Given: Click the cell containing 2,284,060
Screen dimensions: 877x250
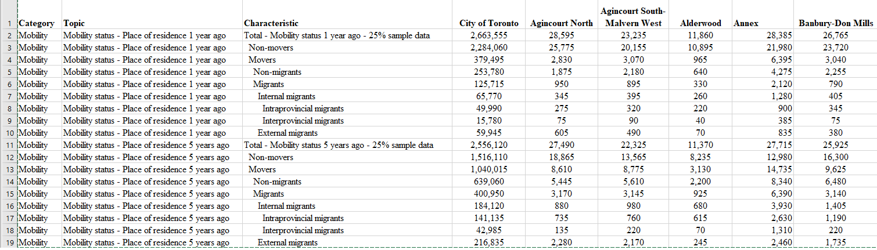Looking at the screenshot, I should click(x=488, y=48).
